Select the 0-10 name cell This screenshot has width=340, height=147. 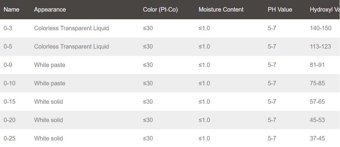click(9, 84)
